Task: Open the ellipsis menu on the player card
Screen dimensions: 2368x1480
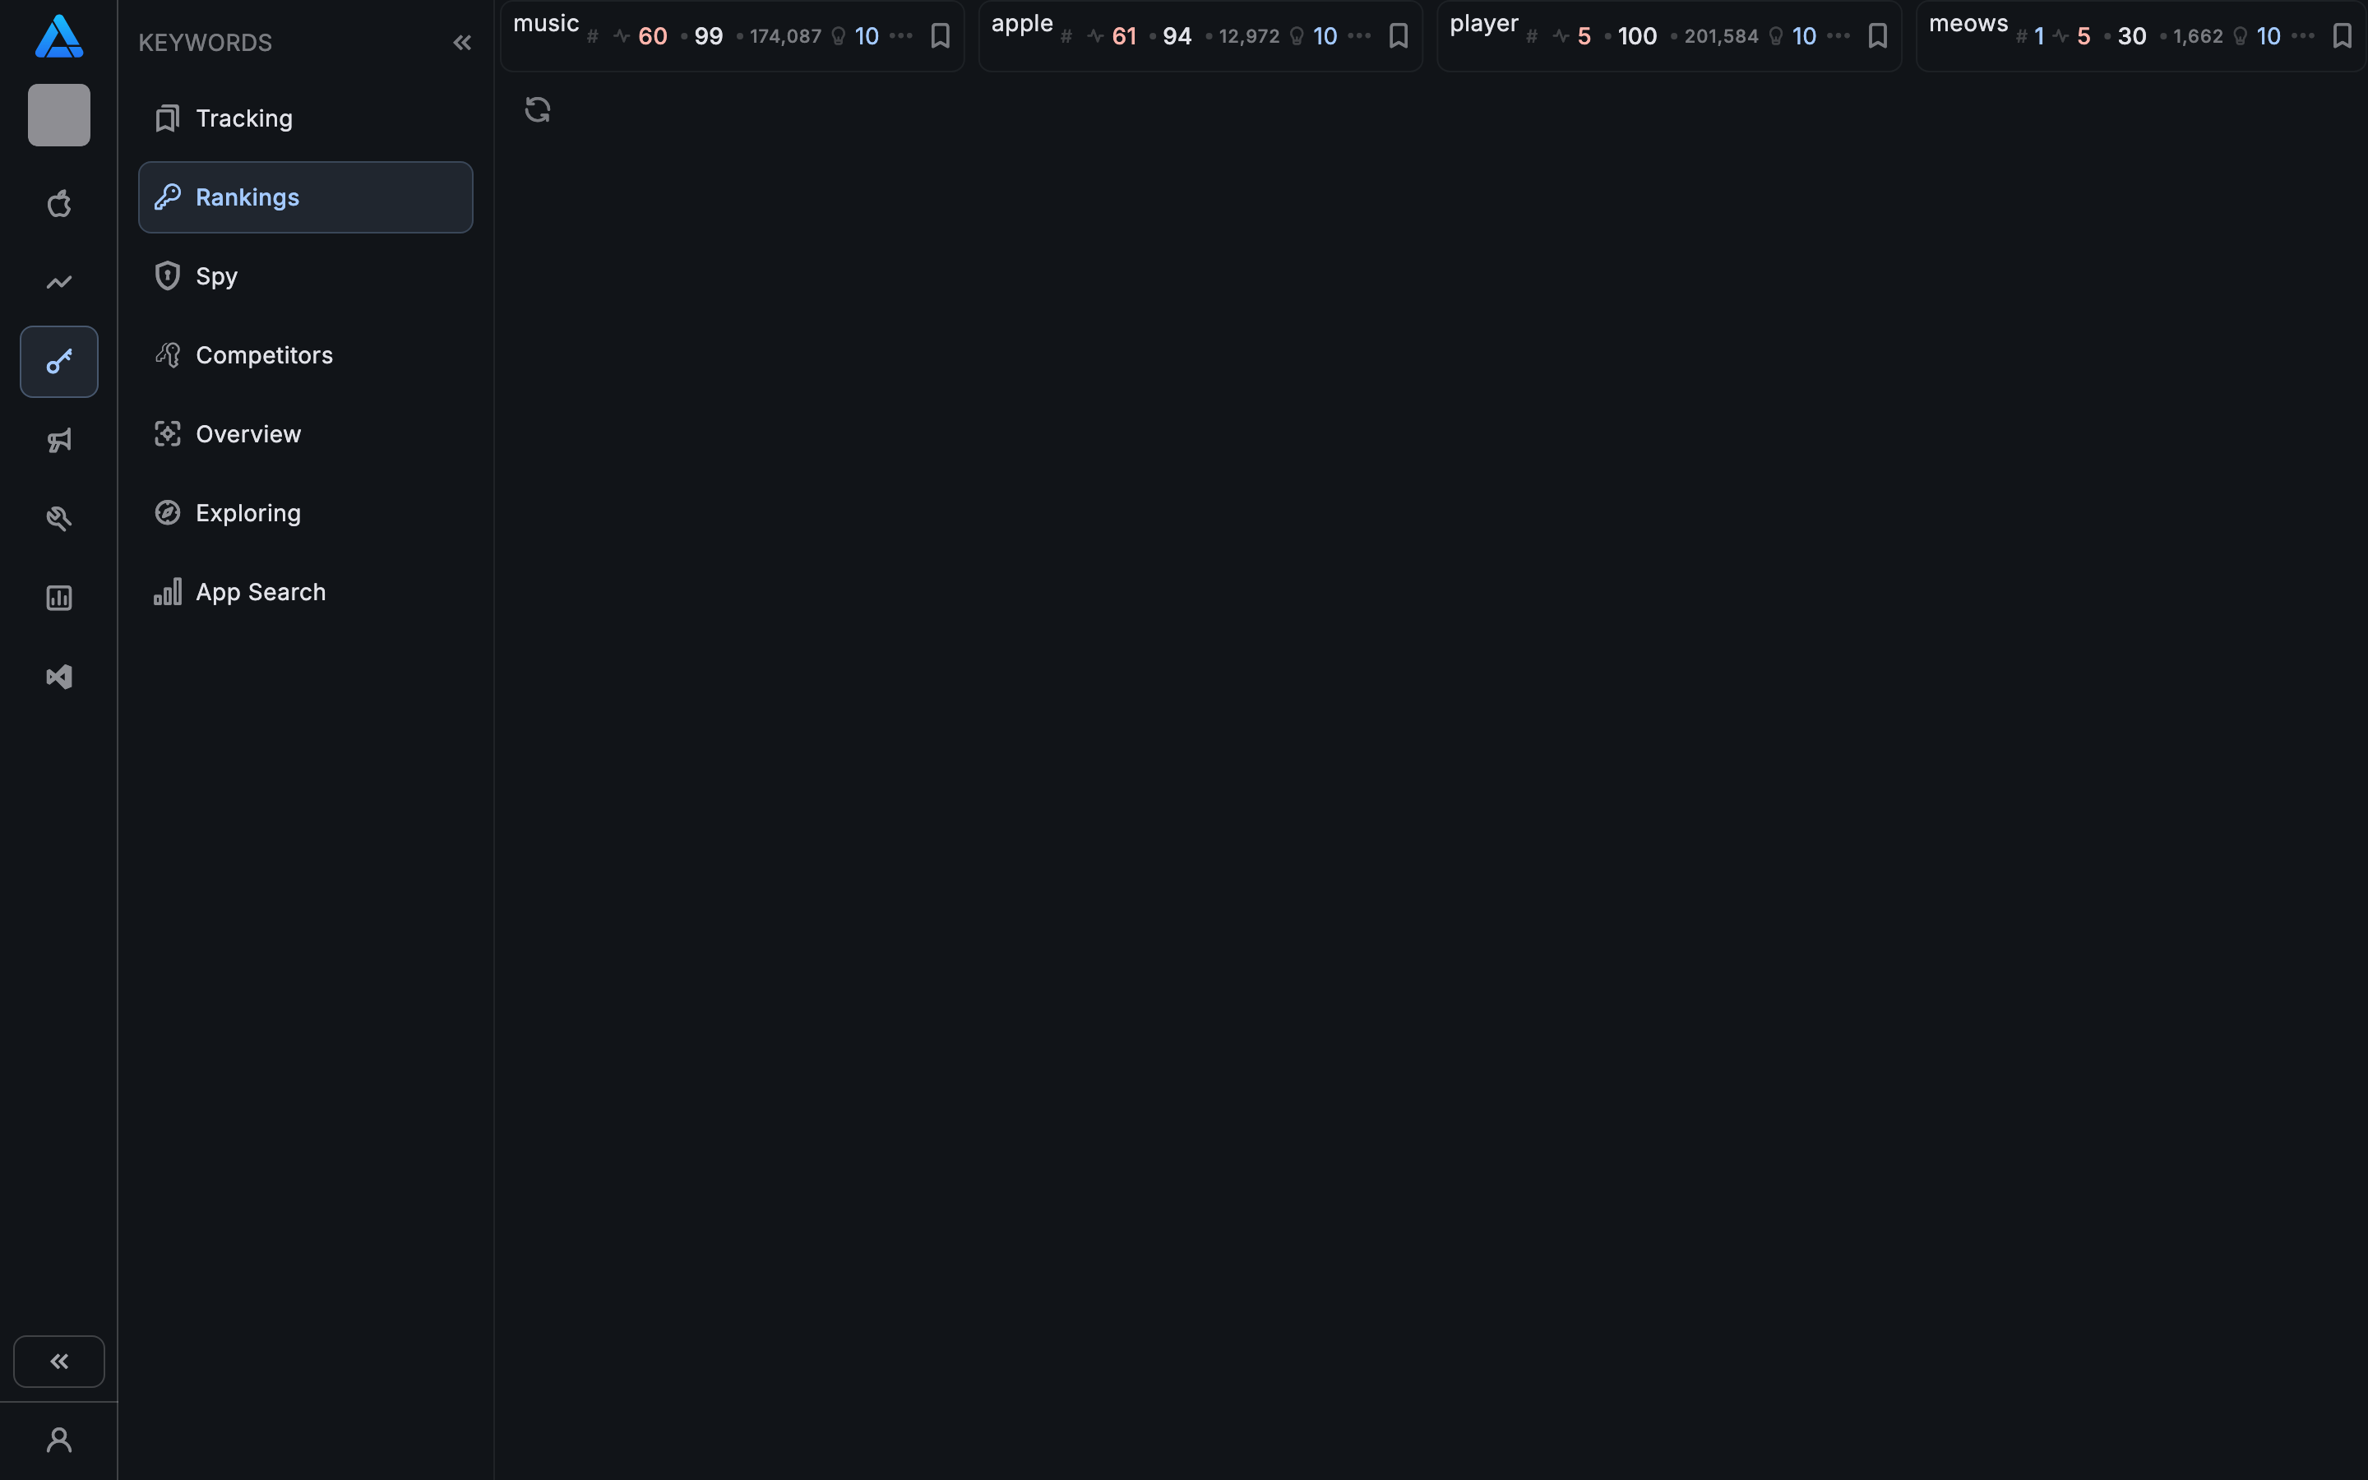Action: (x=1838, y=36)
